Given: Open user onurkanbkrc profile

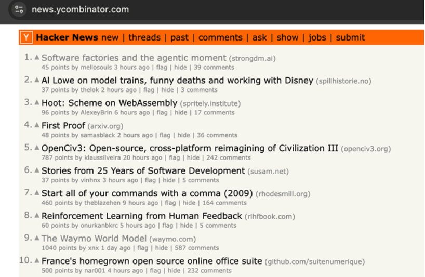Looking at the screenshot, I should pyautogui.click(x=99, y=226).
